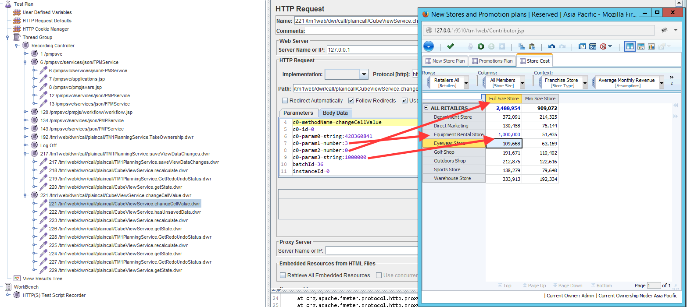The width and height of the screenshot is (687, 307).
Task: Click the Firefox icon in title bar
Action: coord(425,14)
